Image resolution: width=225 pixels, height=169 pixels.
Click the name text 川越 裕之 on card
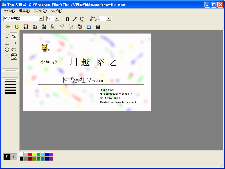coord(93,62)
